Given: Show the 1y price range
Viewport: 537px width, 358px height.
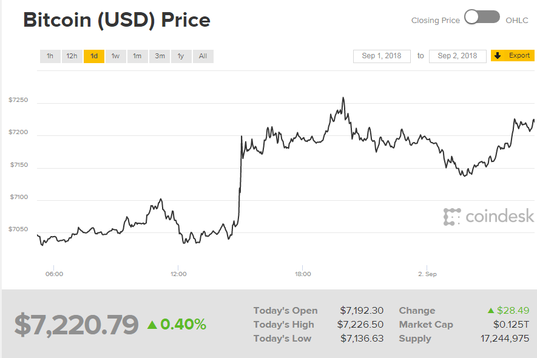Looking at the screenshot, I should tap(181, 56).
